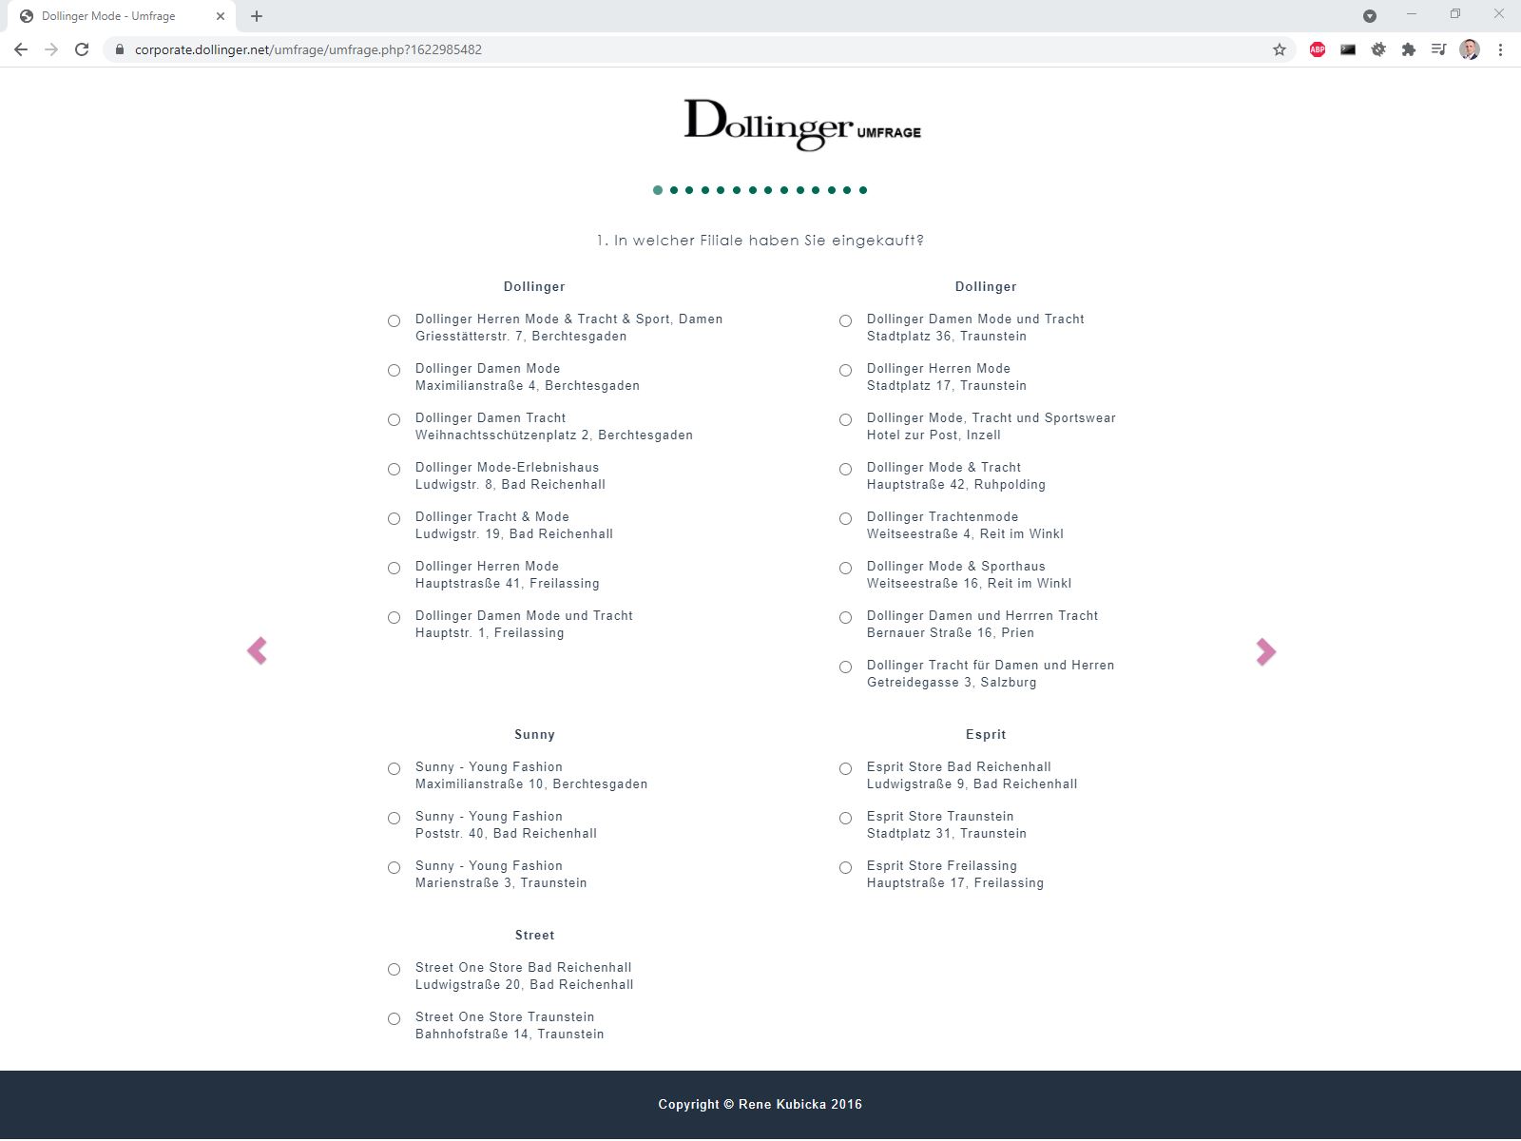
Task: Select Street One Store Bad Reichenhall
Action: pos(394,970)
